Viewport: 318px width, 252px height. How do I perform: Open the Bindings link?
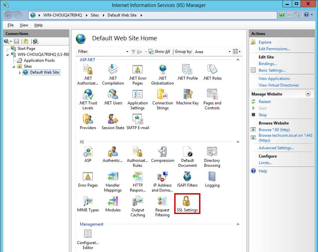pyautogui.click(x=268, y=64)
